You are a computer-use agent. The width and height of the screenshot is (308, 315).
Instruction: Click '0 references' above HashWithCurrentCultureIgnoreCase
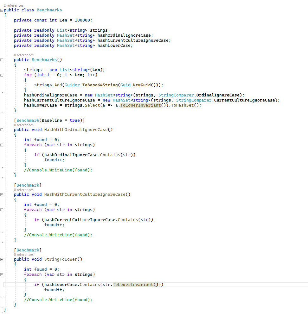(23, 190)
